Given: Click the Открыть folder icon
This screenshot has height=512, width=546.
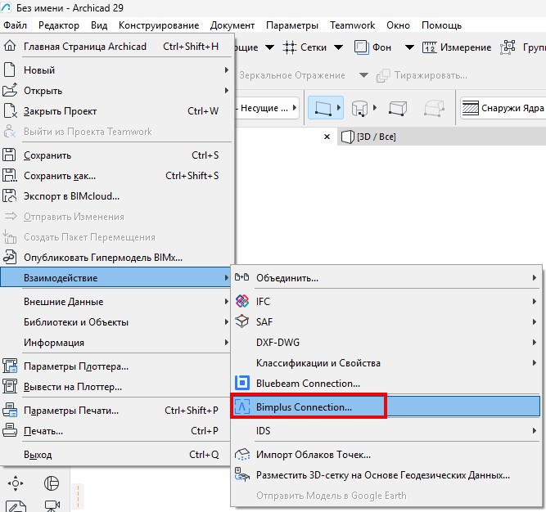Looking at the screenshot, I should 10,90.
